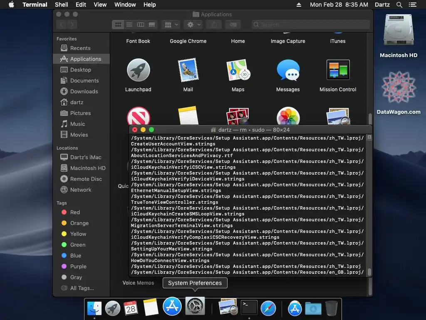The height and width of the screenshot is (320, 426).
Task: Select Macintosh HD in Finder sidebar
Action: (x=81, y=168)
